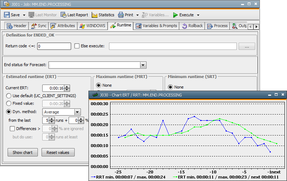Open the Attributes tab
Screen dimensions: 287x181
click(x=63, y=26)
